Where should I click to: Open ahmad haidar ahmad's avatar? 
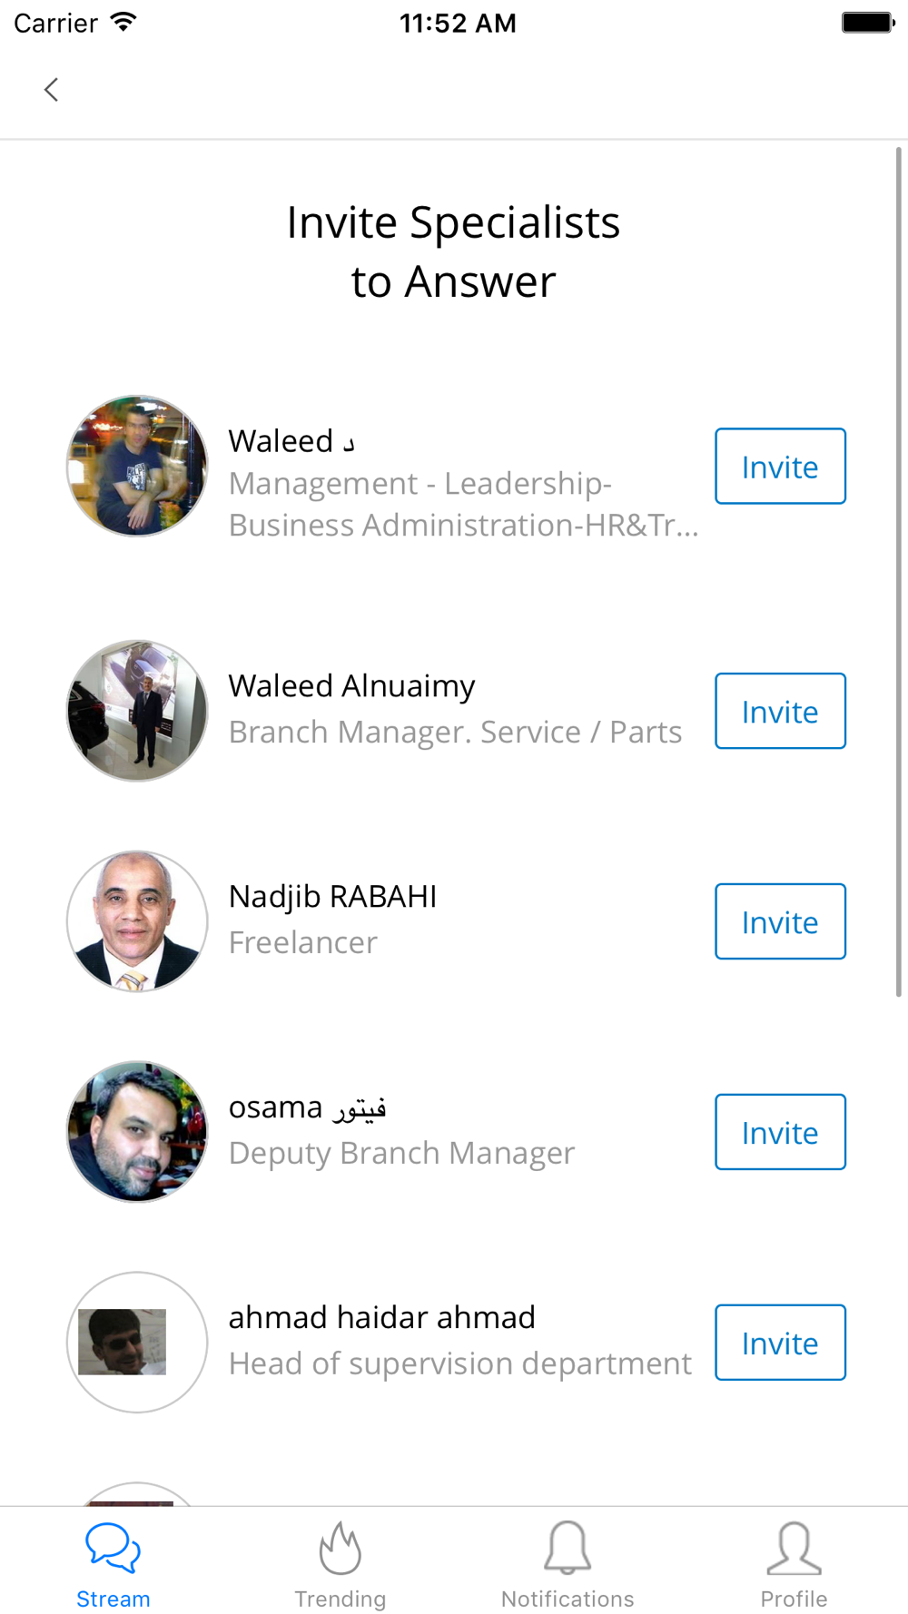tap(137, 1343)
